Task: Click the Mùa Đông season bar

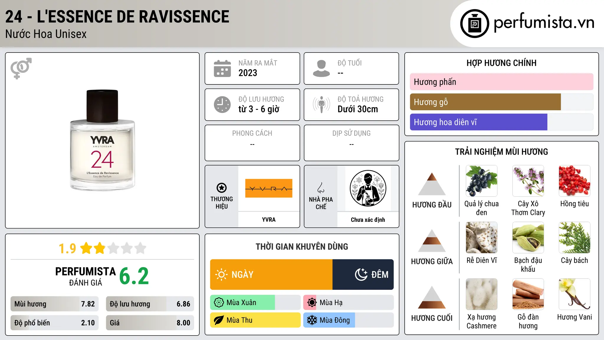Action: [x=348, y=320]
